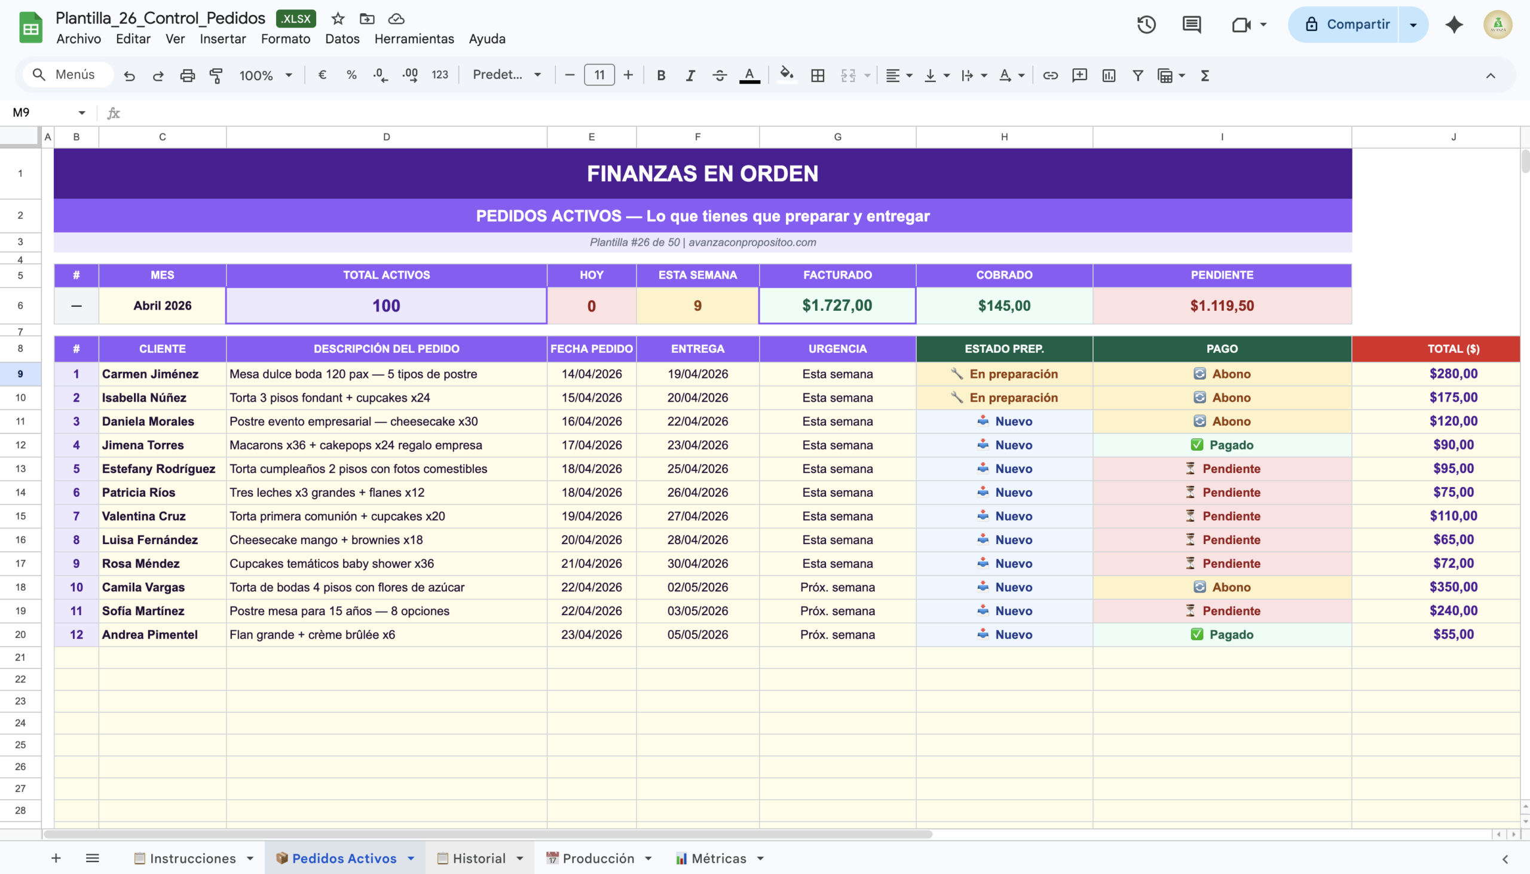Toggle strikethrough formatting
The width and height of the screenshot is (1530, 874).
click(720, 75)
